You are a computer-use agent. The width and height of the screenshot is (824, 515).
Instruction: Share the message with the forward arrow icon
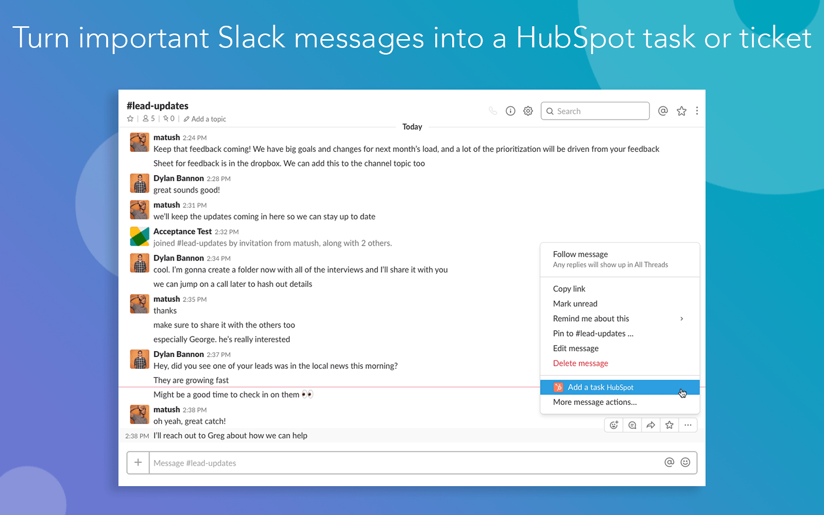(x=650, y=424)
